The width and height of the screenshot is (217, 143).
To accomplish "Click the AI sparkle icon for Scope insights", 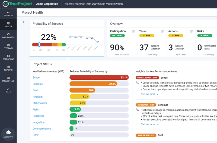I will point(137,83).
